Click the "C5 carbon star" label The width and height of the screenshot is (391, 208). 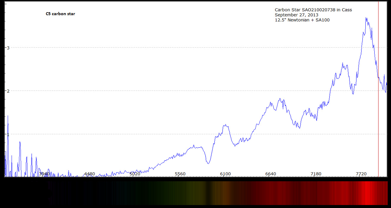tap(60, 14)
